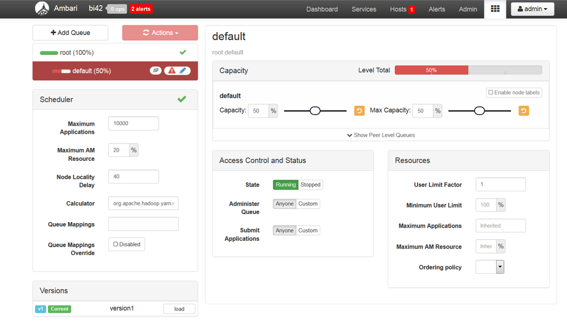
Task: Check the Queue Mappings Override Disabled box
Action: [x=114, y=244]
